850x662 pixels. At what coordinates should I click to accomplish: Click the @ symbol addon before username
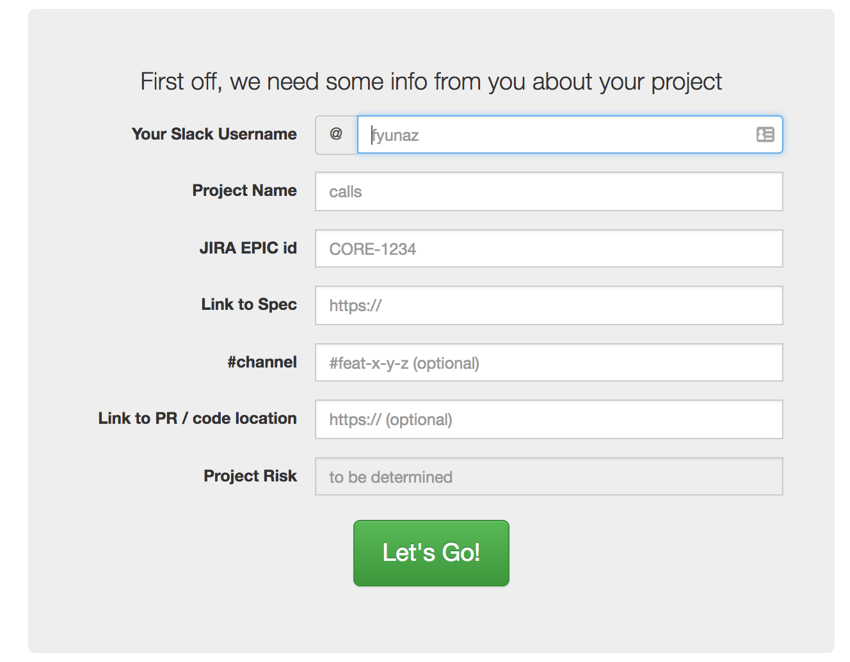click(x=336, y=134)
